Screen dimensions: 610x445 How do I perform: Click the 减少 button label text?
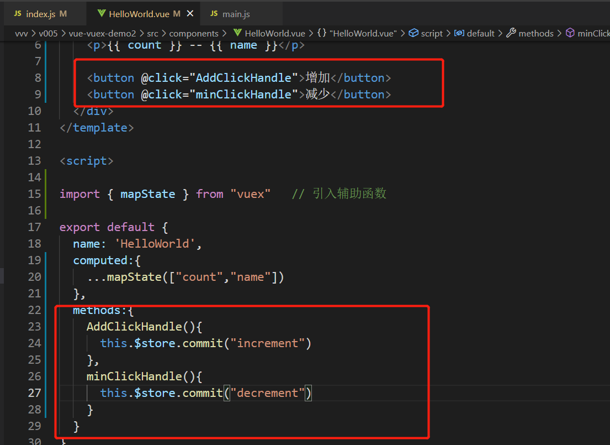(x=318, y=95)
